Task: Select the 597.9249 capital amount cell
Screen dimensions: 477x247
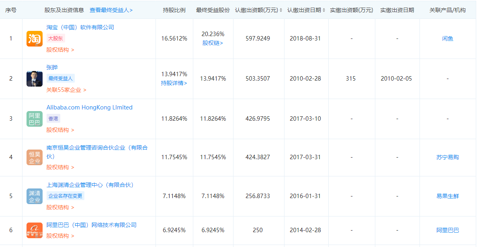Action: 258,38
